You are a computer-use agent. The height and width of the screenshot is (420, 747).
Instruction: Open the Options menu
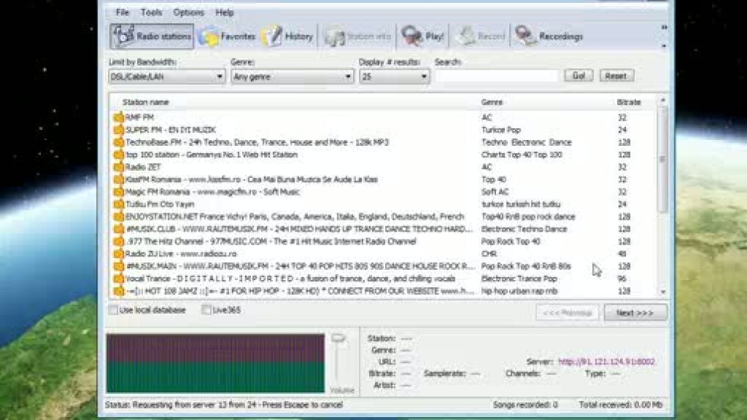[x=189, y=12]
